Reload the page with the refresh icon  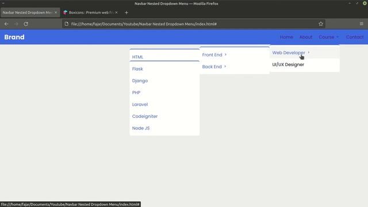click(x=26, y=24)
